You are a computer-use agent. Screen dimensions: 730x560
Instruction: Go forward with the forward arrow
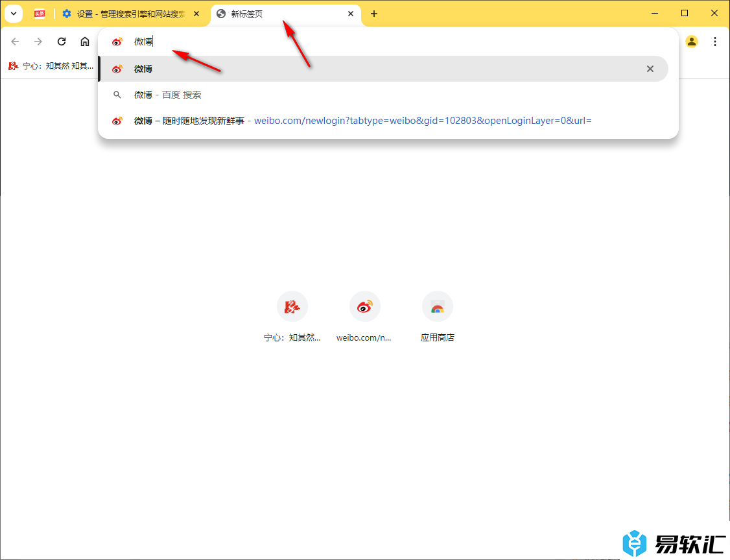pyautogui.click(x=38, y=42)
